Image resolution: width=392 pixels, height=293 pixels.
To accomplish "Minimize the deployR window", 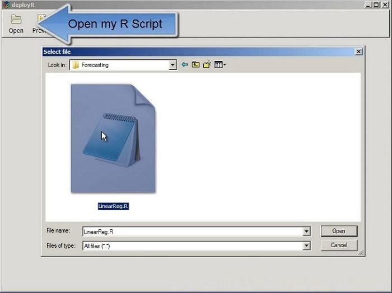I will pos(368,5).
